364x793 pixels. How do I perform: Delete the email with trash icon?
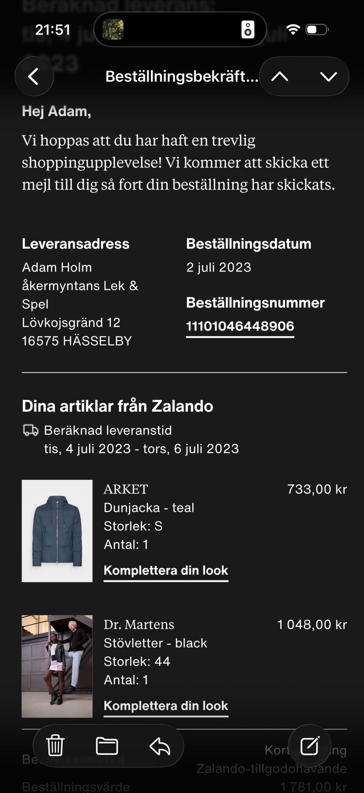click(x=55, y=746)
